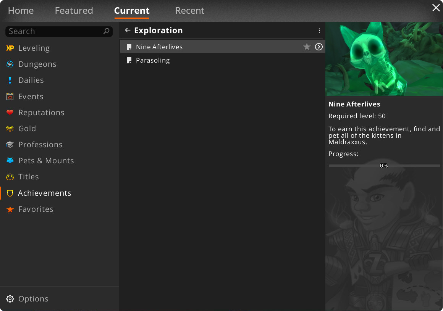
Task: Click the Options gear icon
Action: pyautogui.click(x=10, y=299)
